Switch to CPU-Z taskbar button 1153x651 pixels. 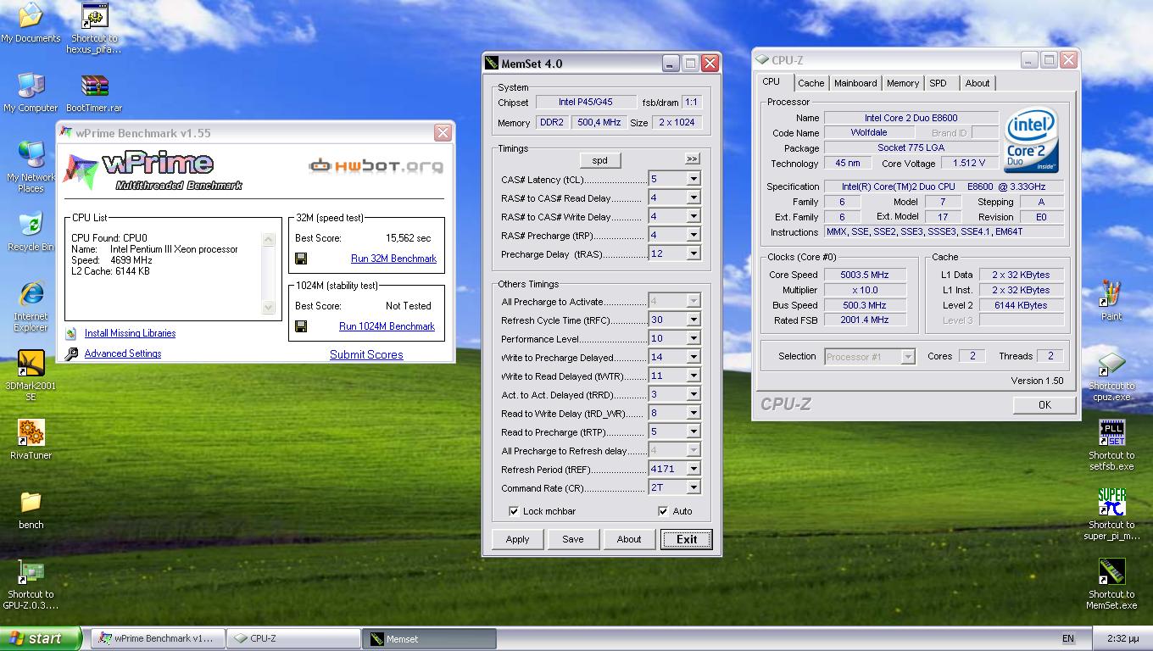click(293, 638)
